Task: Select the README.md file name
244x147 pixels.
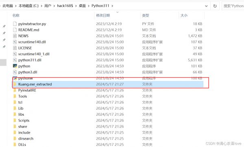Action: coord(28,30)
